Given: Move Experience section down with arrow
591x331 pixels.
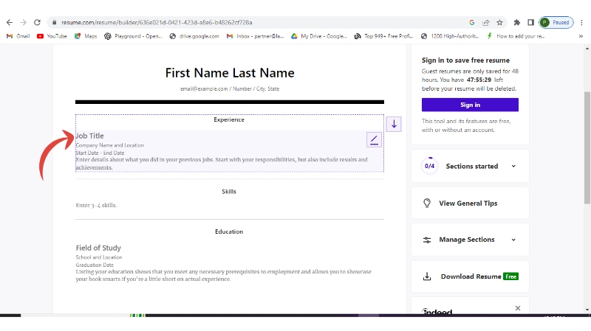Looking at the screenshot, I should 394,124.
